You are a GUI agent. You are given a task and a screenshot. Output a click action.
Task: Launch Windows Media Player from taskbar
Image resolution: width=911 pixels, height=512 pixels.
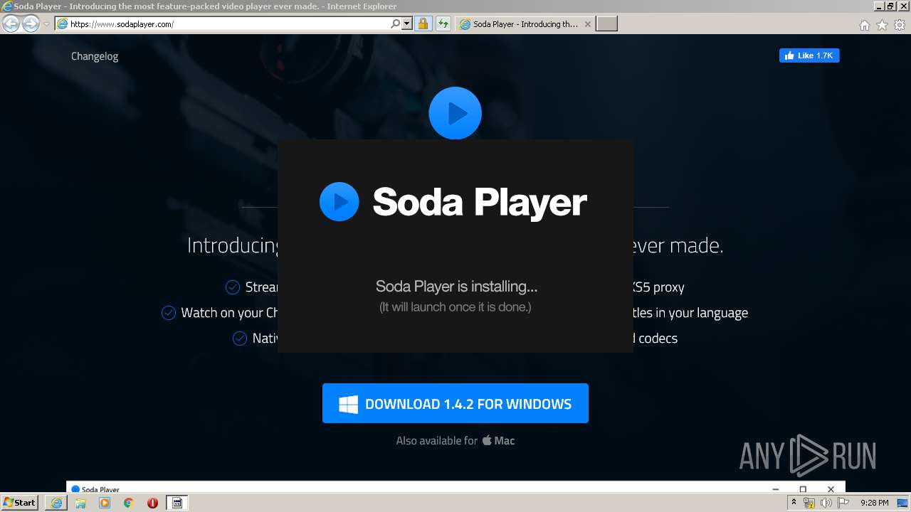(105, 503)
